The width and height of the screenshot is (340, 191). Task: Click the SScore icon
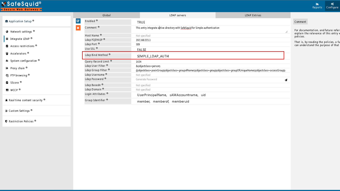click(7, 83)
